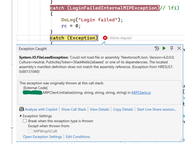Click the resize grip at popup corner
This screenshot has width=185, height=144.
click(180, 139)
